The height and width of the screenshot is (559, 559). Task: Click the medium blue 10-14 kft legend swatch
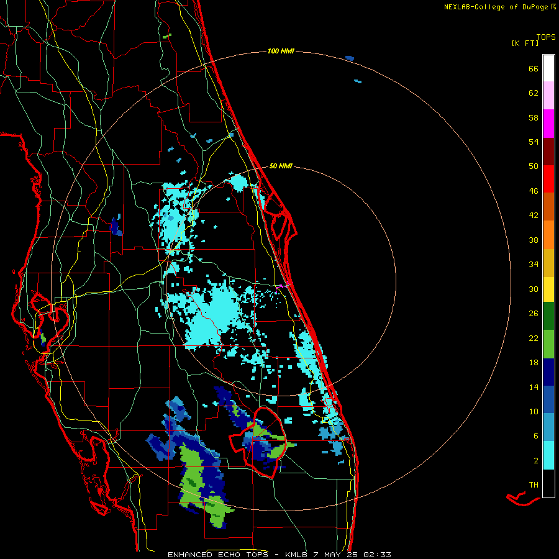[x=548, y=399]
